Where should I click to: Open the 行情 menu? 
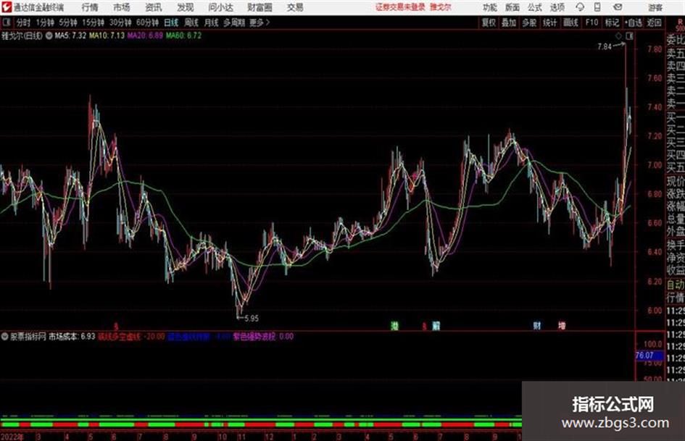click(90, 7)
